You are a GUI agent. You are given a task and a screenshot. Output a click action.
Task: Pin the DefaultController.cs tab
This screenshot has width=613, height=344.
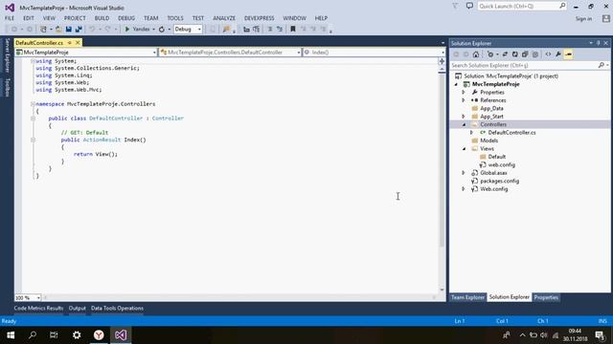70,42
